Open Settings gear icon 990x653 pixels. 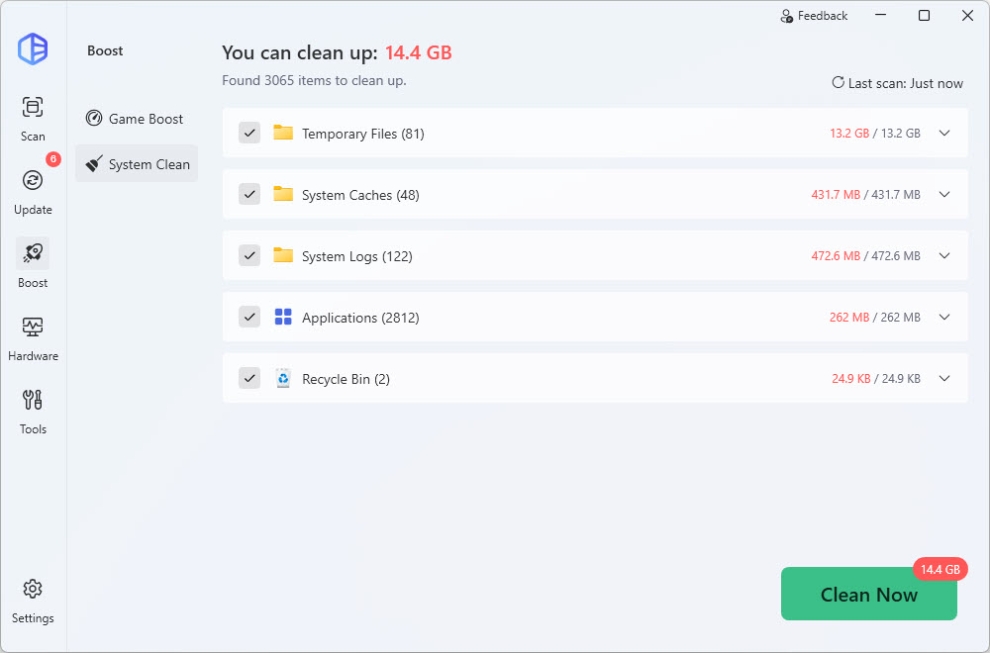[x=33, y=590]
